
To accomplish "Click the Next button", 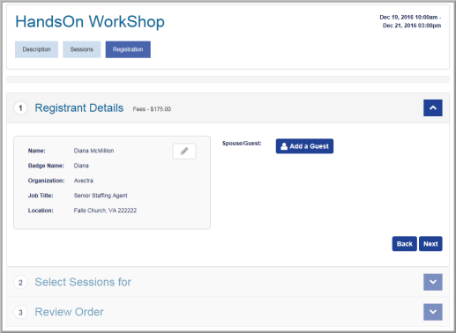I will pyautogui.click(x=430, y=244).
